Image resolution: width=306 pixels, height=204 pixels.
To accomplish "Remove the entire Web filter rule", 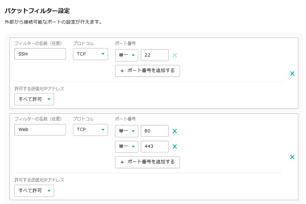I will 292,157.
